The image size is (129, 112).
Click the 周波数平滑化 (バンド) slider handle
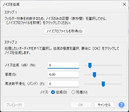[103, 84]
